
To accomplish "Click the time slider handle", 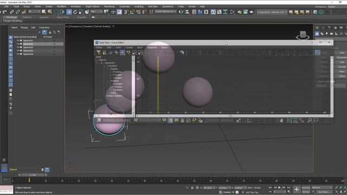I will pos(33,175).
